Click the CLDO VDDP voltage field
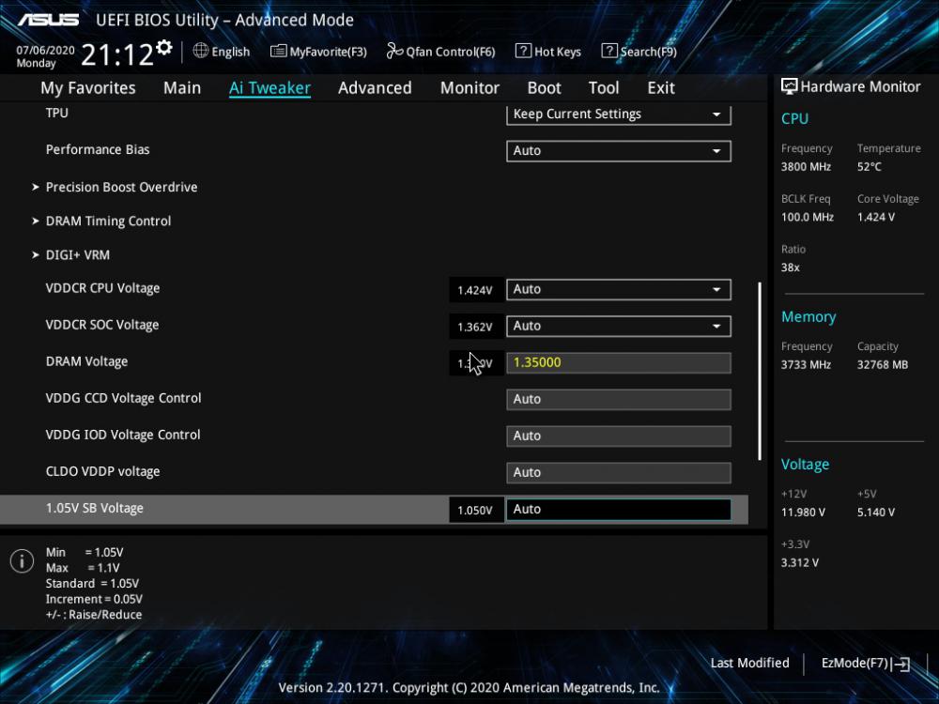Screen dimensions: 939x704 click(x=619, y=472)
